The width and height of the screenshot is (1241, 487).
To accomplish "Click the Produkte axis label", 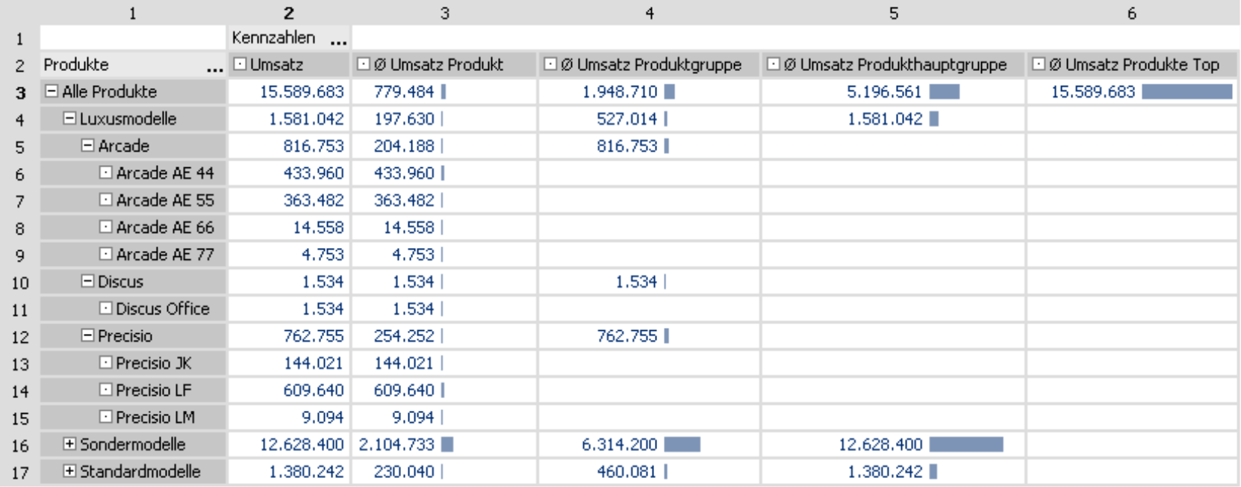I will click(76, 64).
